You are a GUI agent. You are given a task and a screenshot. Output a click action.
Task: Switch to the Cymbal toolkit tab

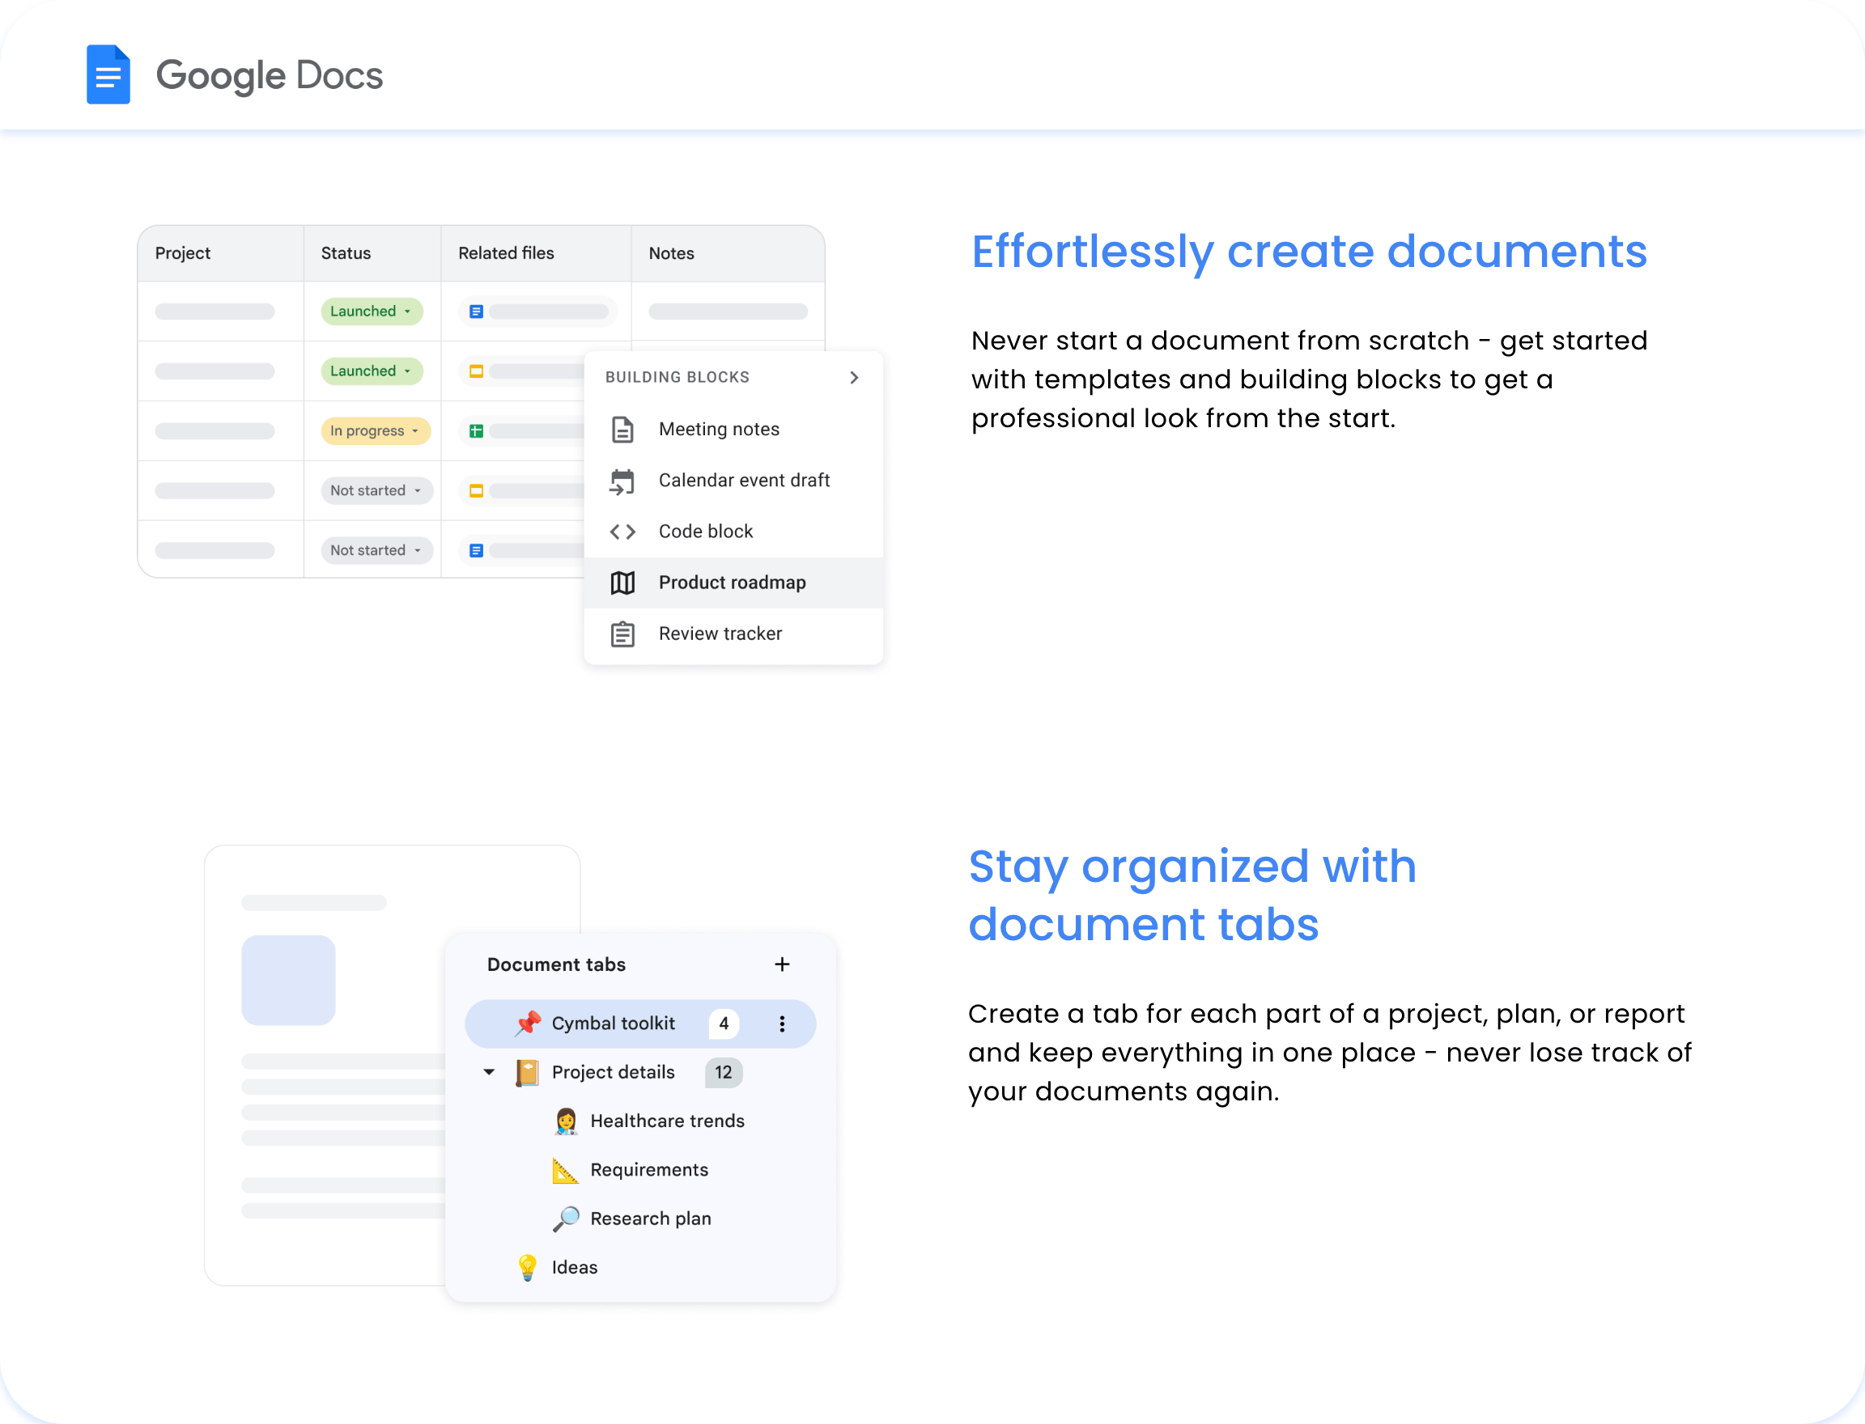coord(614,1023)
